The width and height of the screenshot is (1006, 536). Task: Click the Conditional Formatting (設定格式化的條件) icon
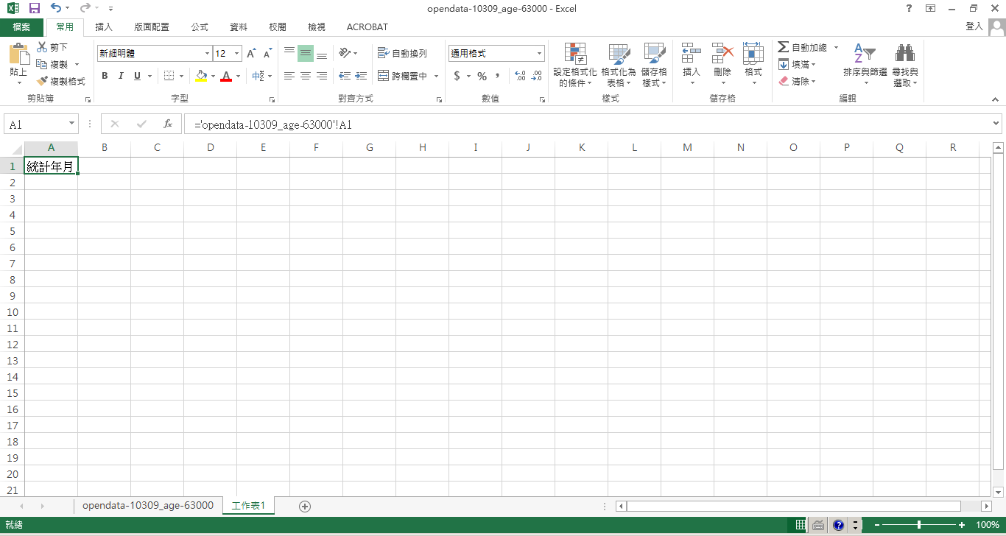click(x=575, y=54)
